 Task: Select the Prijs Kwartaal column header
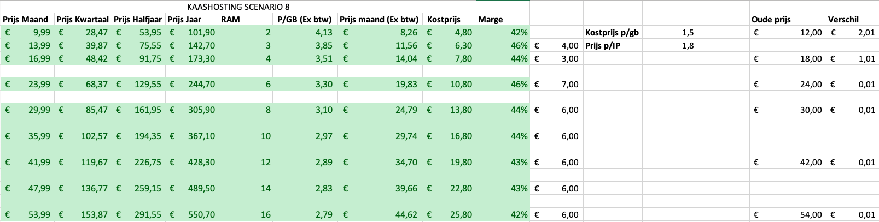click(82, 20)
